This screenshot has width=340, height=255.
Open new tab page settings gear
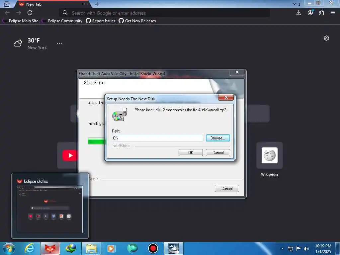point(326,39)
